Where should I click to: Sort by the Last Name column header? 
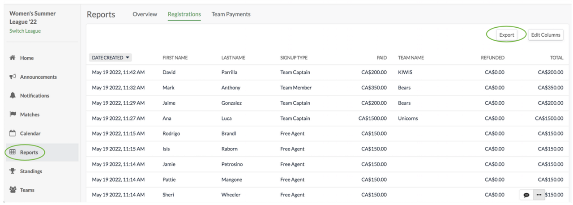click(x=233, y=58)
